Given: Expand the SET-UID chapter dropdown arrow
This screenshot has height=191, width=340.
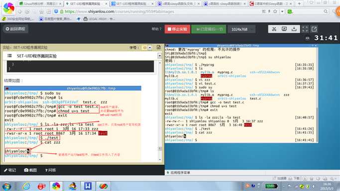Looking at the screenshot, I should [x=160, y=56].
